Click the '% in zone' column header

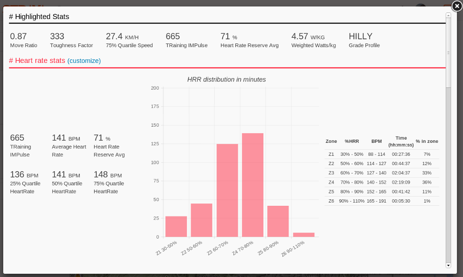coord(426,141)
